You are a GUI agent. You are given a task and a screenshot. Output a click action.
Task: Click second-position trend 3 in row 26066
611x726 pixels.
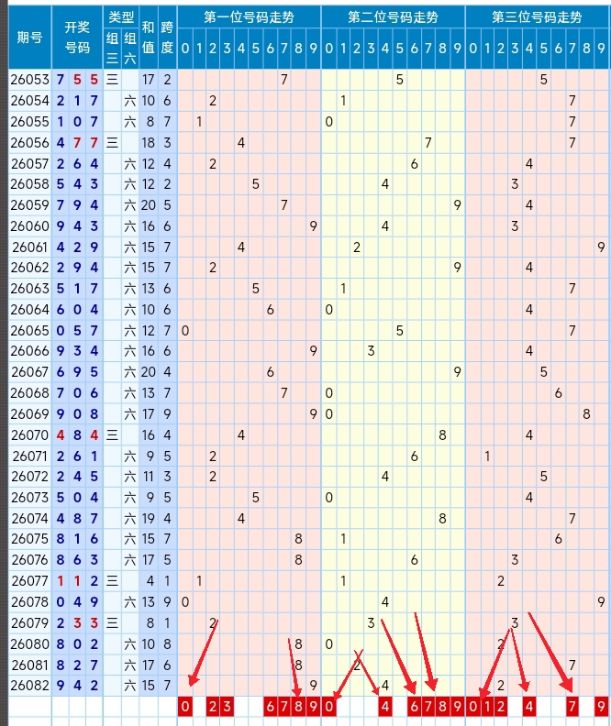371,351
